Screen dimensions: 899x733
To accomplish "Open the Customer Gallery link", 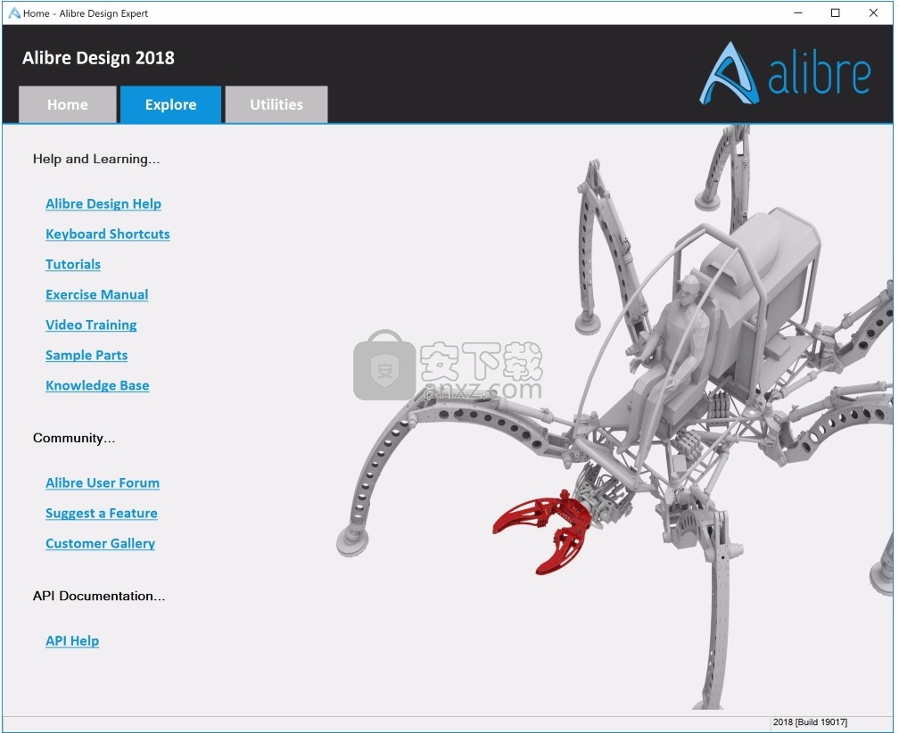I will (x=101, y=544).
